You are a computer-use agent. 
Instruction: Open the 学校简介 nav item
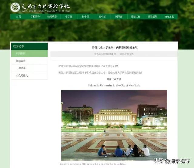(35, 17)
